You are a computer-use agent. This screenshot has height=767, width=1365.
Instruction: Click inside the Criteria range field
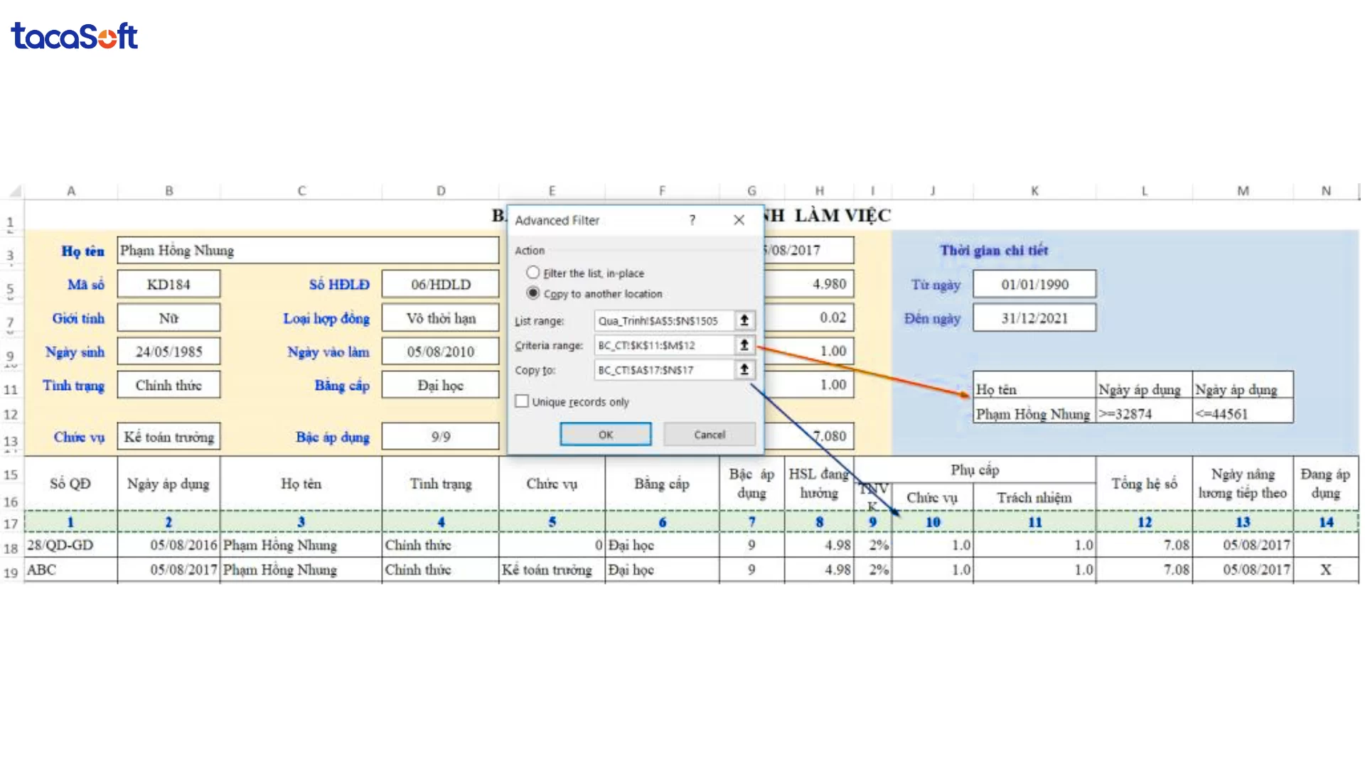click(665, 345)
